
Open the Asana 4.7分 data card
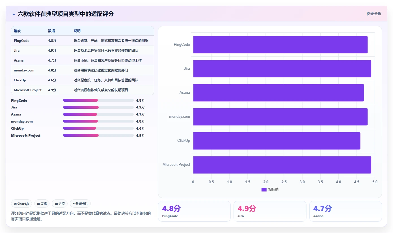[346, 211]
